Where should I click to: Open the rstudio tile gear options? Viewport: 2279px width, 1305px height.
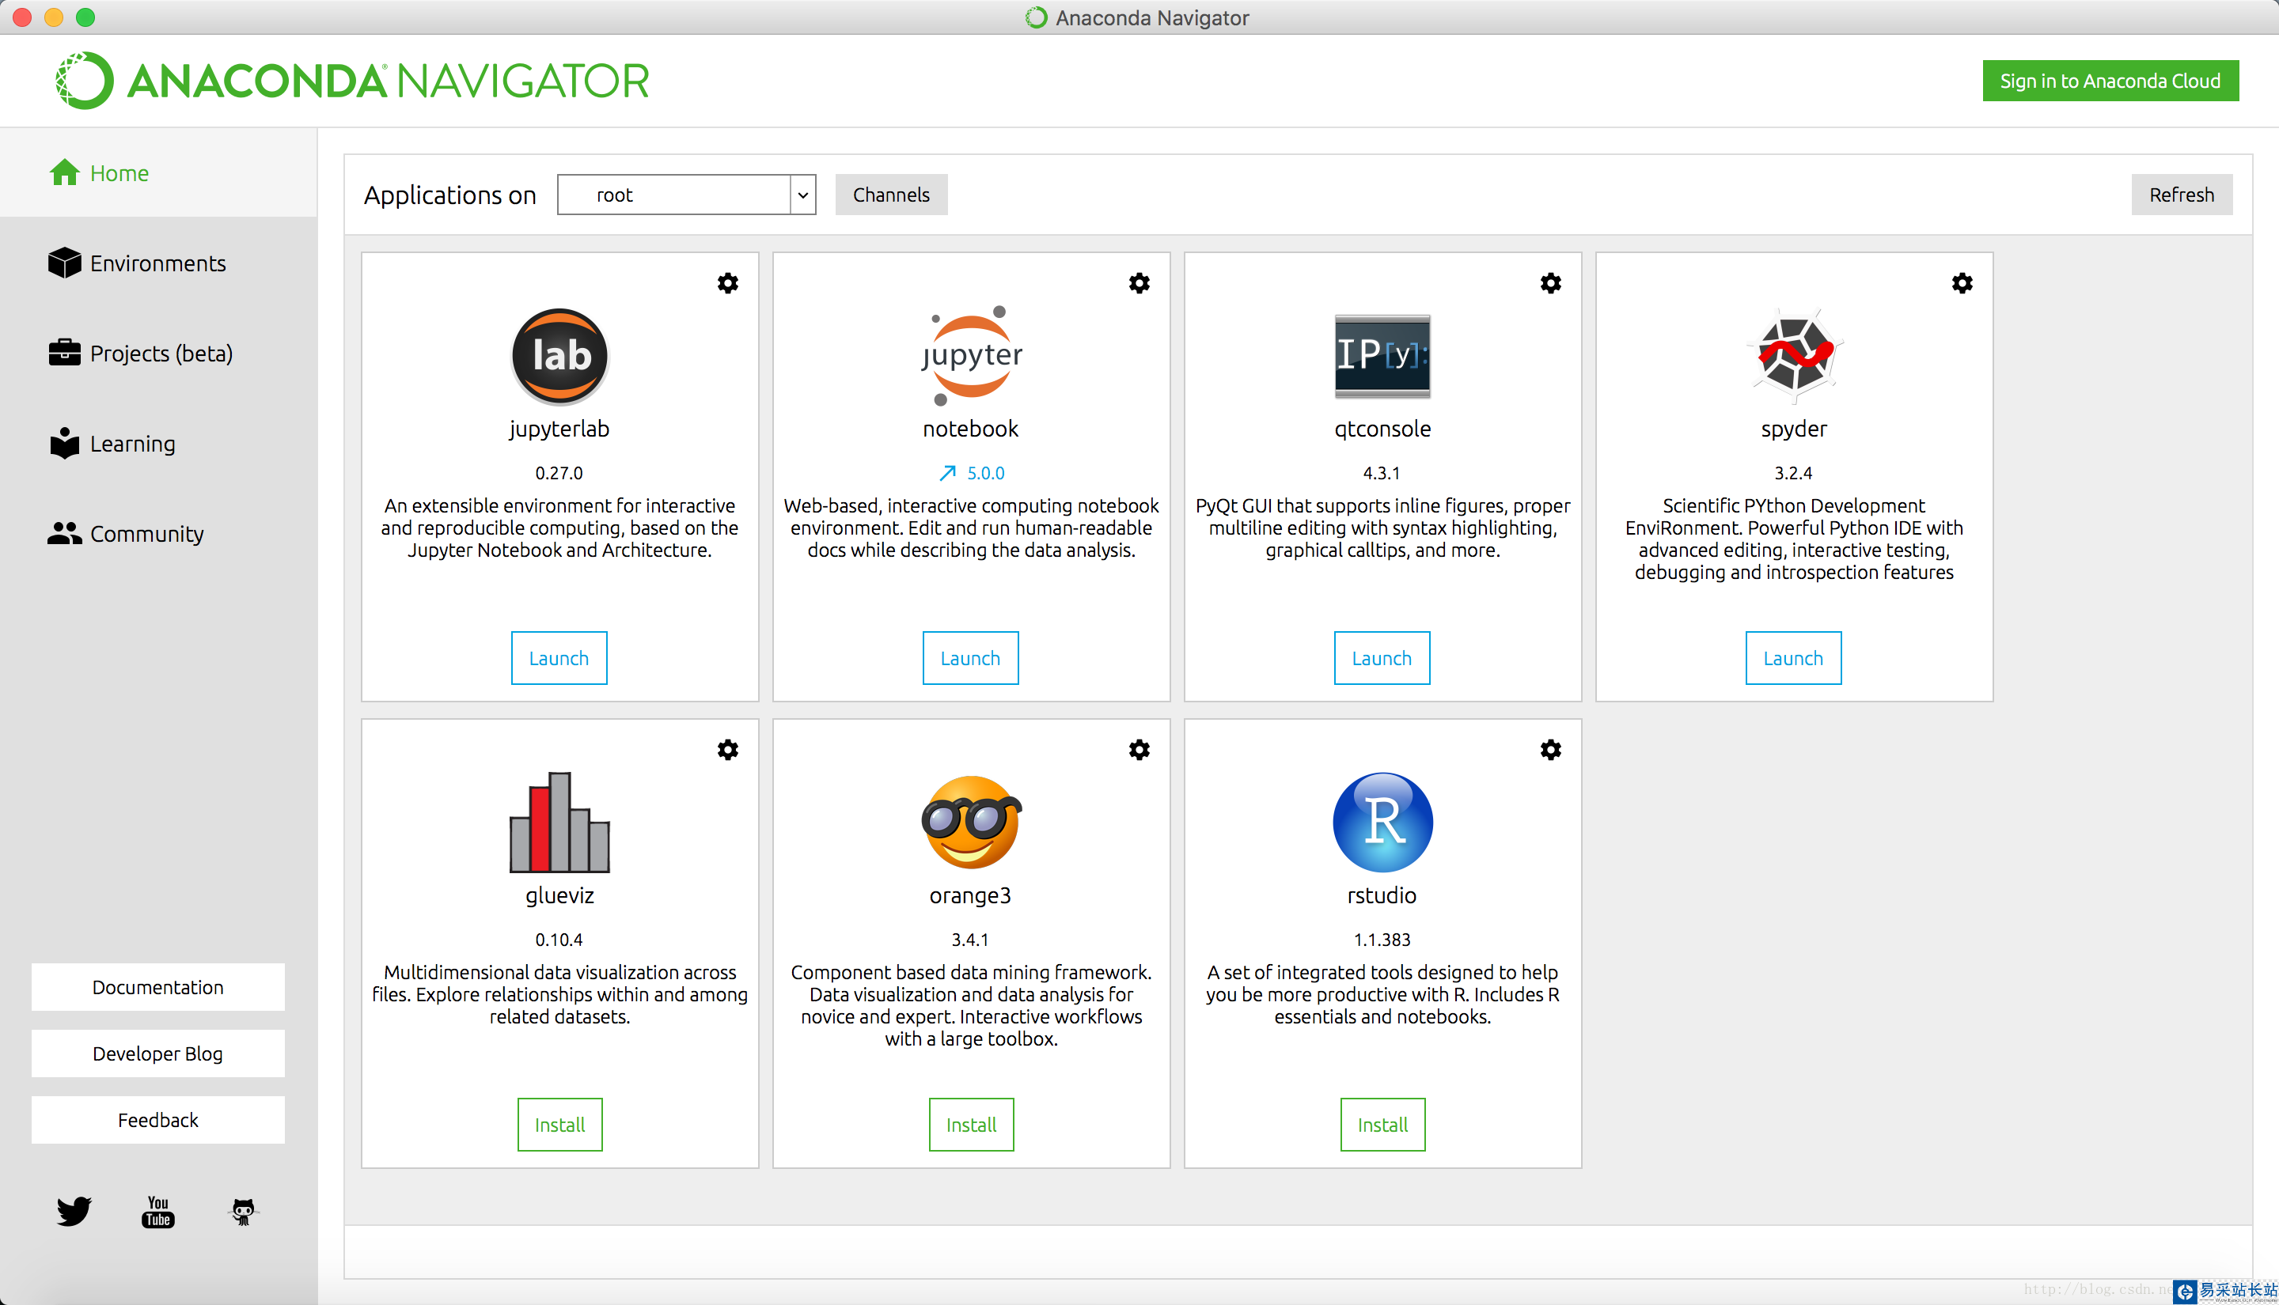pyautogui.click(x=1550, y=749)
